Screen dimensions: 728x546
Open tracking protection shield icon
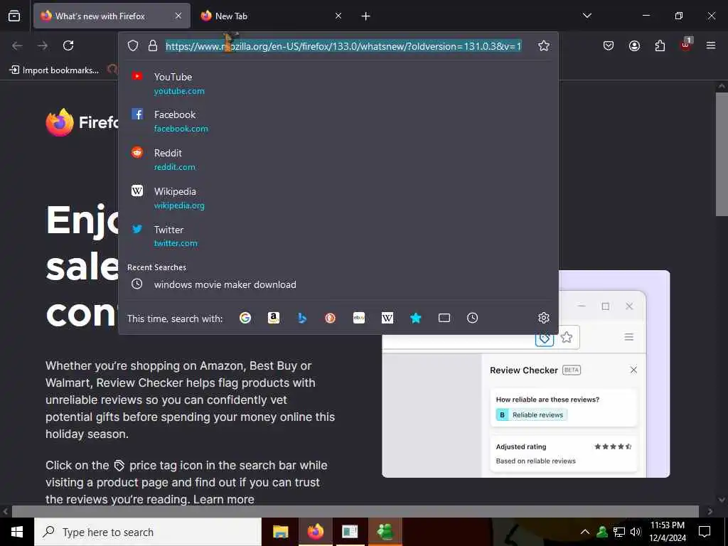click(x=133, y=45)
